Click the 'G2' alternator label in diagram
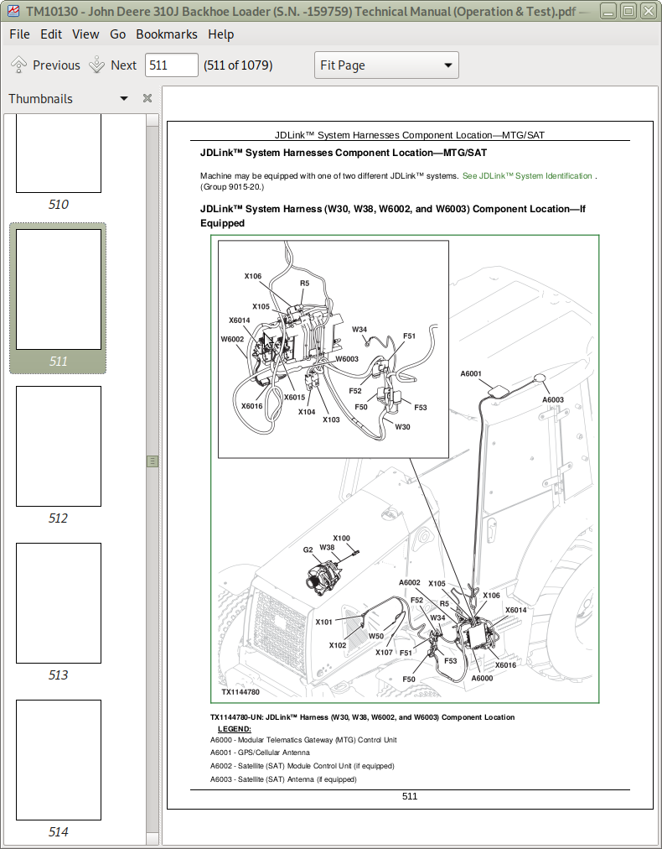The width and height of the screenshot is (662, 849). 308,550
